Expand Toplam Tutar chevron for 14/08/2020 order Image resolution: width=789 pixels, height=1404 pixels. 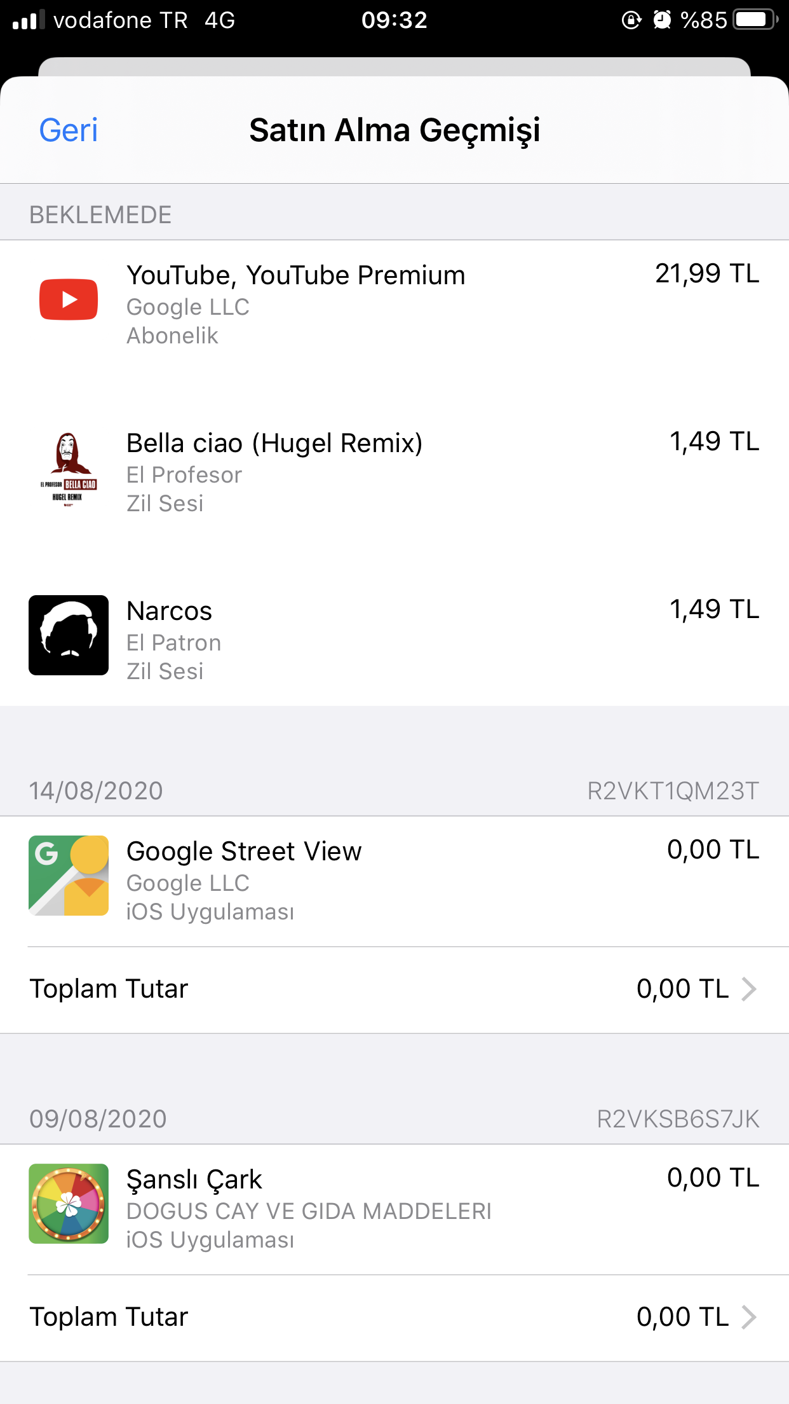point(749,989)
